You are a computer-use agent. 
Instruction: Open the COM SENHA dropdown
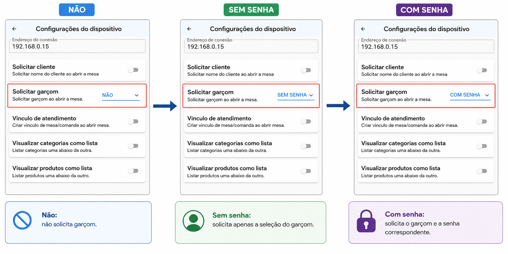pos(470,95)
